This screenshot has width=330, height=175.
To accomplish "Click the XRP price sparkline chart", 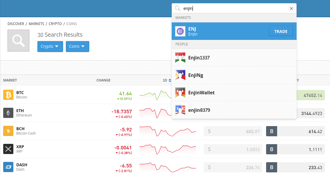I will (168, 149).
